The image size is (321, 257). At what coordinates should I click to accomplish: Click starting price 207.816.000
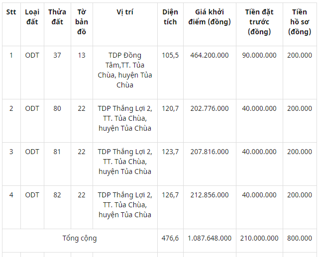coord(210,152)
